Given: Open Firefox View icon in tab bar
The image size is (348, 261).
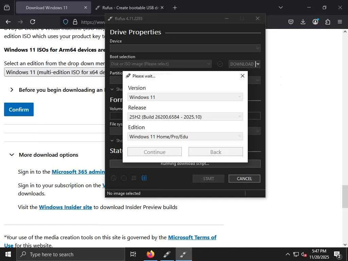Looking at the screenshot, I should (7, 7).
